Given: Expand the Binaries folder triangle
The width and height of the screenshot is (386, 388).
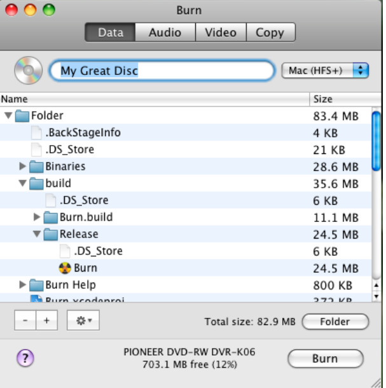Looking at the screenshot, I should pos(22,166).
